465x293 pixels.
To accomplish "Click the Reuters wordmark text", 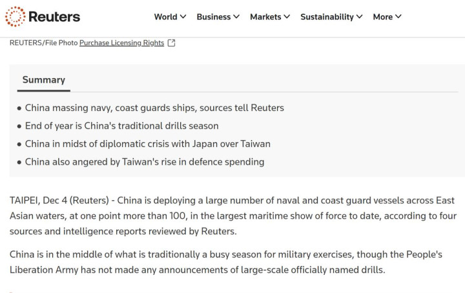I will pyautogui.click(x=54, y=17).
